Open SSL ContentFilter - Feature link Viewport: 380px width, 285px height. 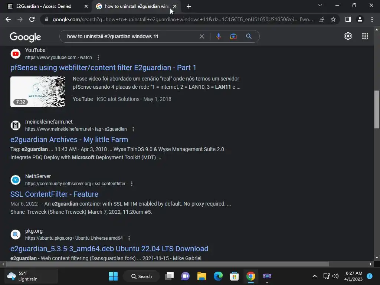point(54,194)
